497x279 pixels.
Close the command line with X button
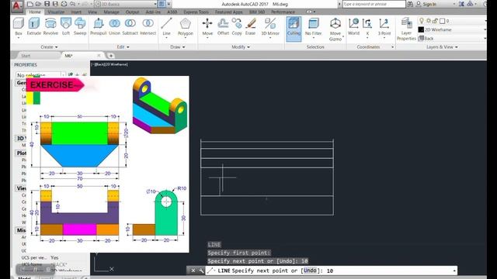(193, 270)
